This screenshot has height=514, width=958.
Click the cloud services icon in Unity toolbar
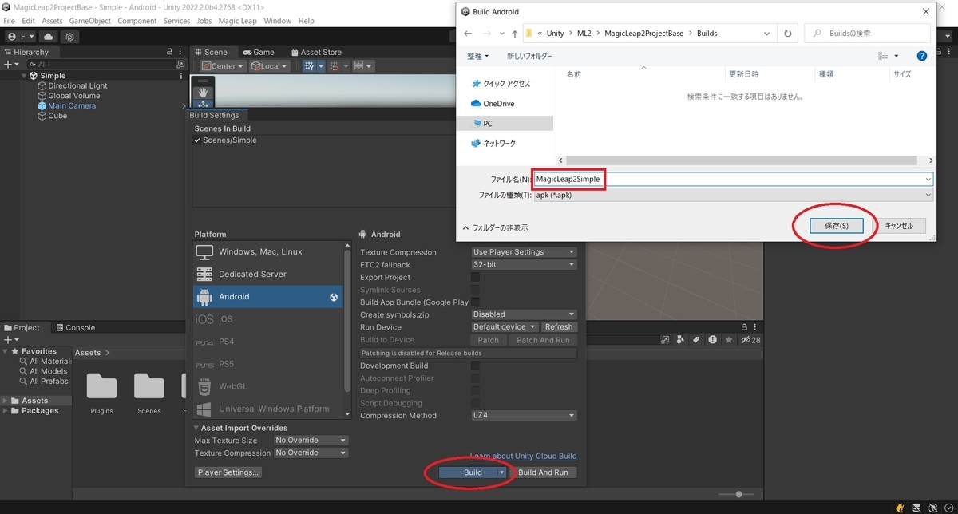pos(49,37)
